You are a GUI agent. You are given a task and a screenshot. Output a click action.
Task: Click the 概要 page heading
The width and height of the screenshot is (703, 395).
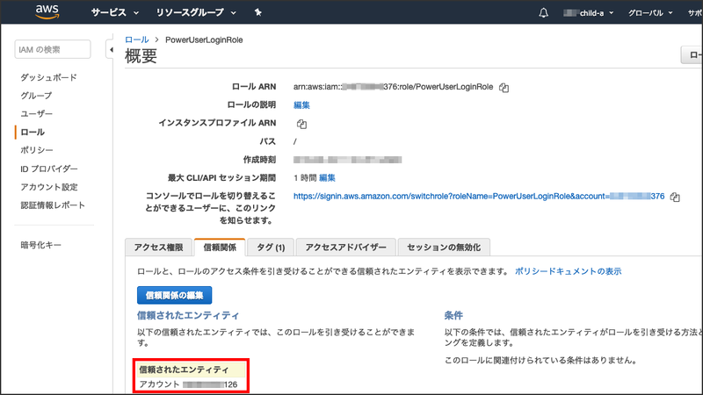[141, 56]
